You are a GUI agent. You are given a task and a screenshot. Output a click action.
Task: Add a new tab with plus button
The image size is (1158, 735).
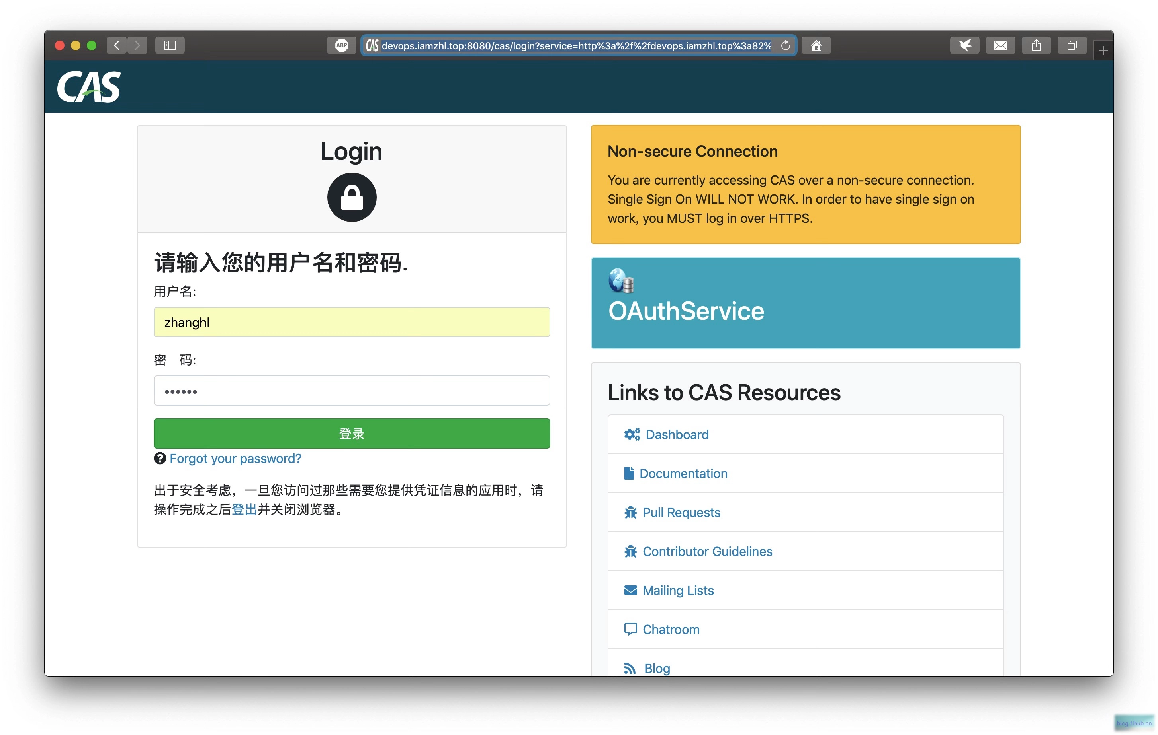(x=1103, y=50)
